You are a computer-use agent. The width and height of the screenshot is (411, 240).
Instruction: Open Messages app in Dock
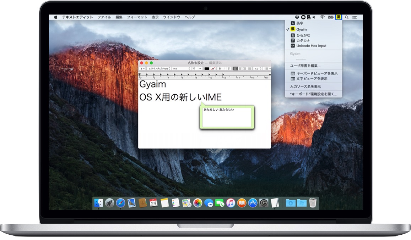(209, 203)
